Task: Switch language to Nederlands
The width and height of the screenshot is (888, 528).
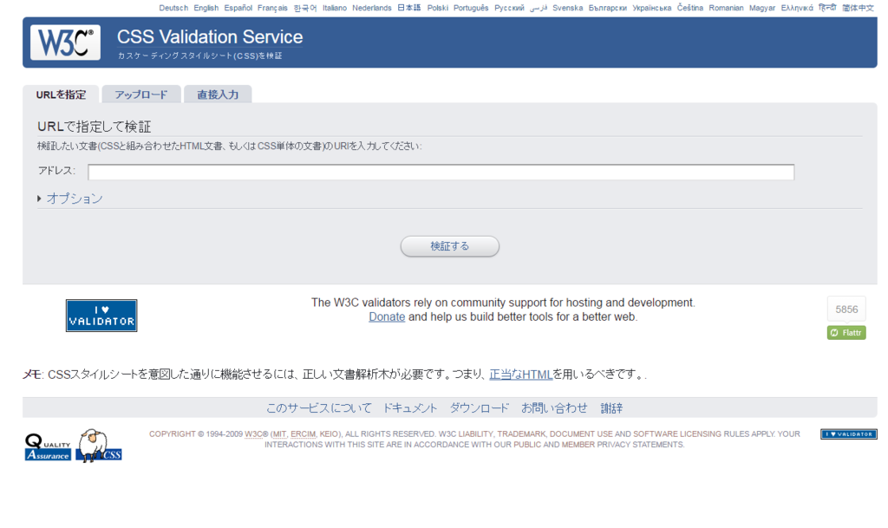Action: coord(371,8)
